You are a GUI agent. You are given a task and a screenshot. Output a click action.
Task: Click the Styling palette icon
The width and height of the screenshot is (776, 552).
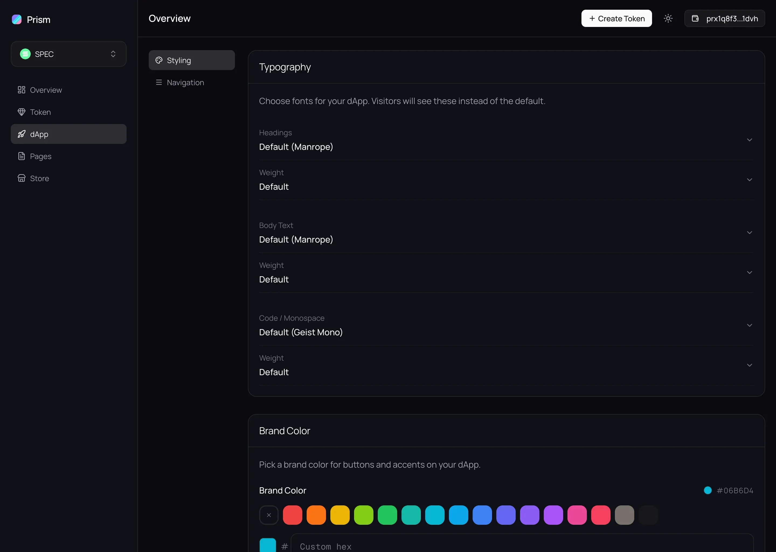click(159, 60)
